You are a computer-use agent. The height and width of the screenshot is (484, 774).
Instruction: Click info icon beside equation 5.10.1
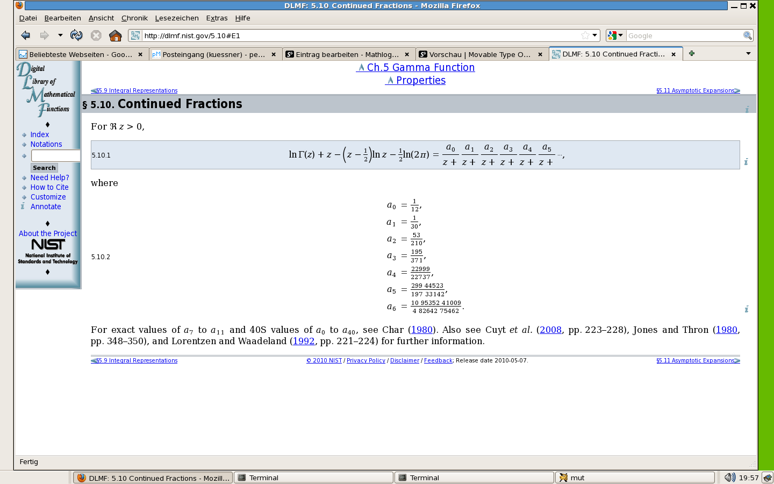746,161
